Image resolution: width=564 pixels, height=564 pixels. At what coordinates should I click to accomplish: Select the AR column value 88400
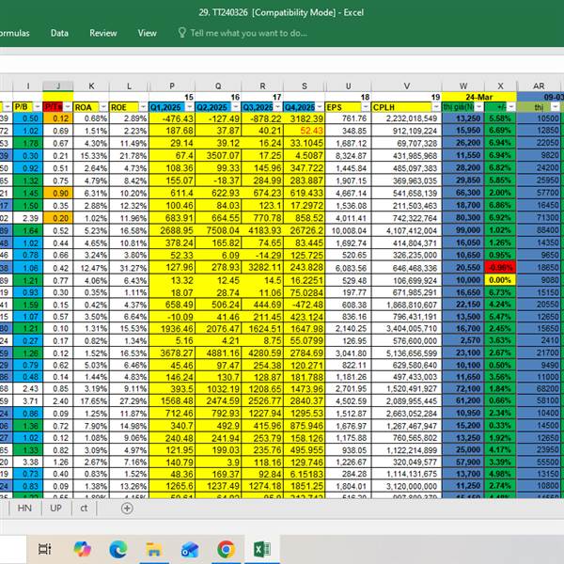pos(539,230)
